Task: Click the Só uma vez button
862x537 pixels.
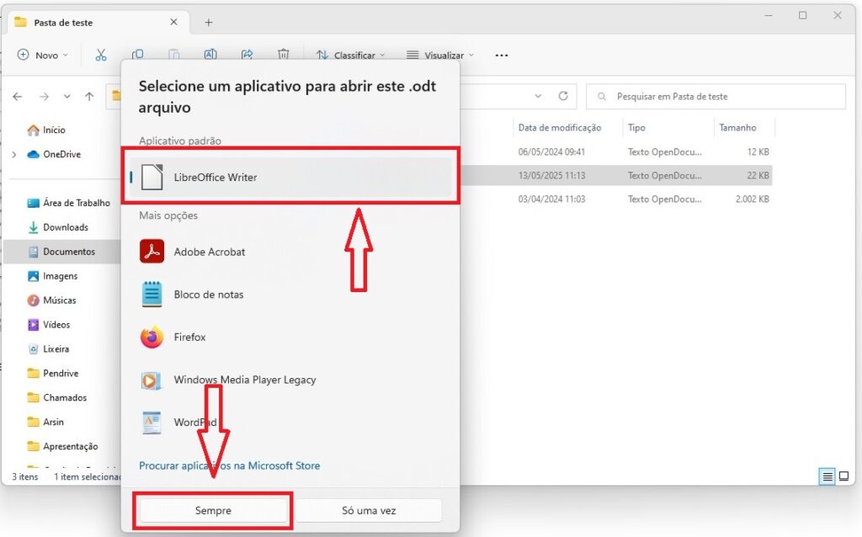Action: (x=369, y=510)
